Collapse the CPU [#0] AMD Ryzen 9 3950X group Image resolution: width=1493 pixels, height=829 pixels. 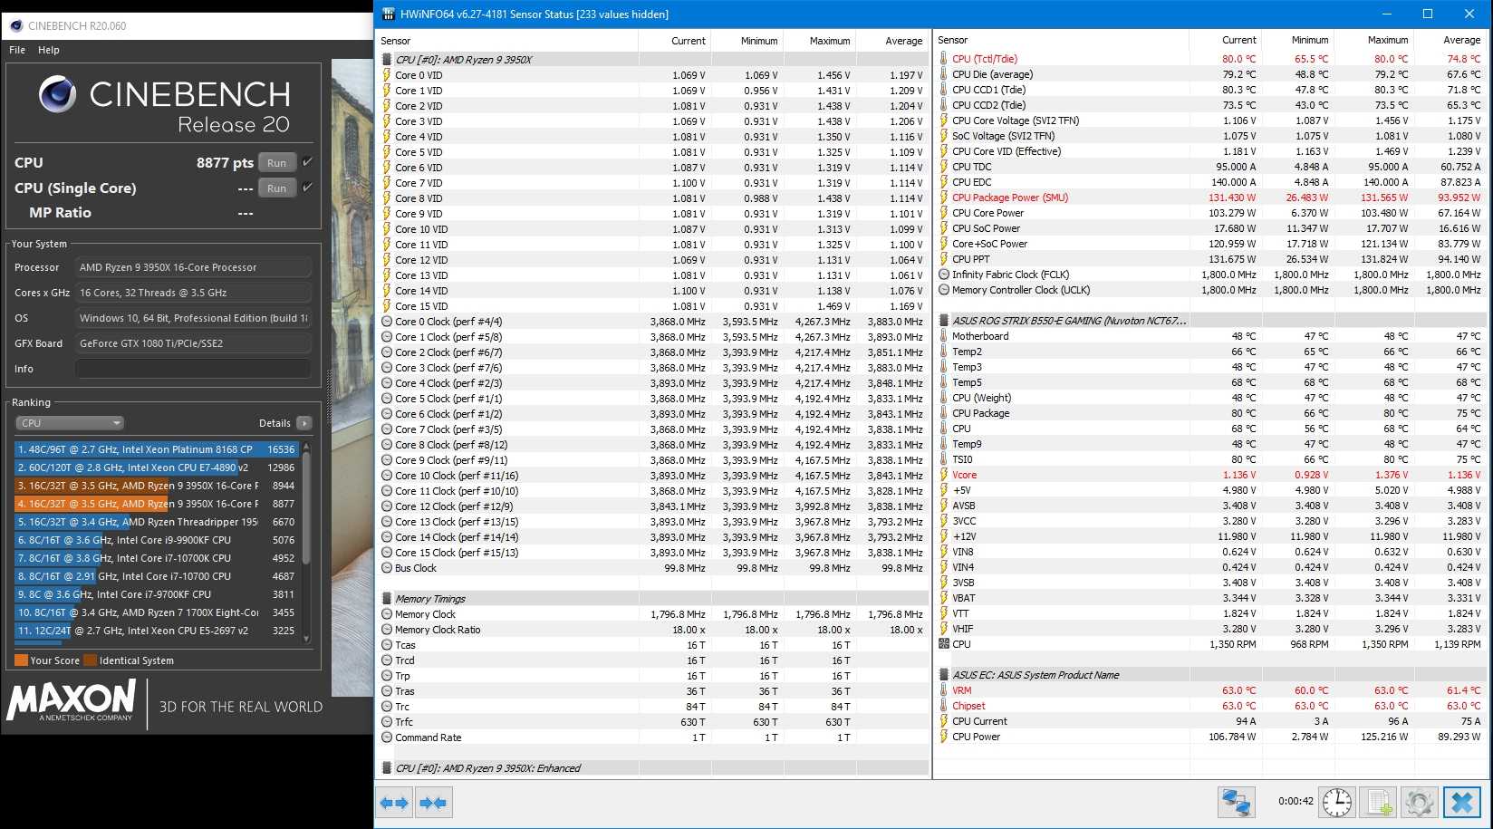[463, 60]
